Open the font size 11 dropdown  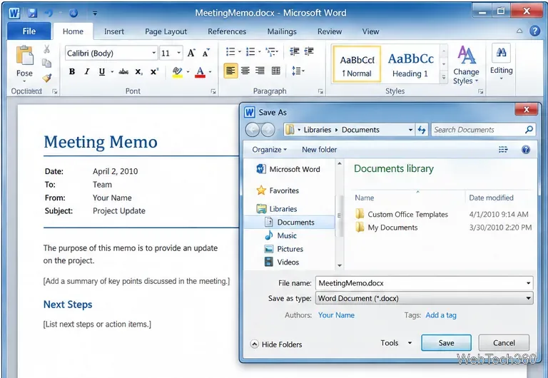pyautogui.click(x=179, y=53)
